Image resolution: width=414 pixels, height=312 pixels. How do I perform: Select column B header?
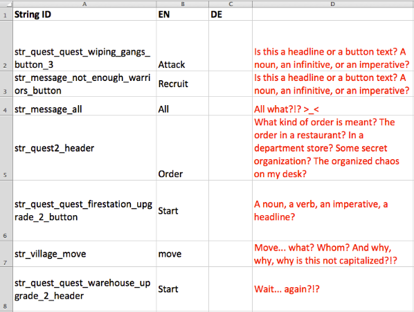183,4
